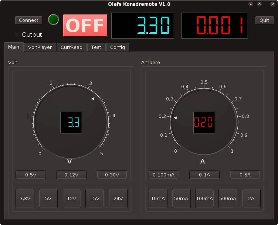The width and height of the screenshot is (278, 225).
Task: Switch to the VoltPlayer tab
Action: click(x=40, y=47)
